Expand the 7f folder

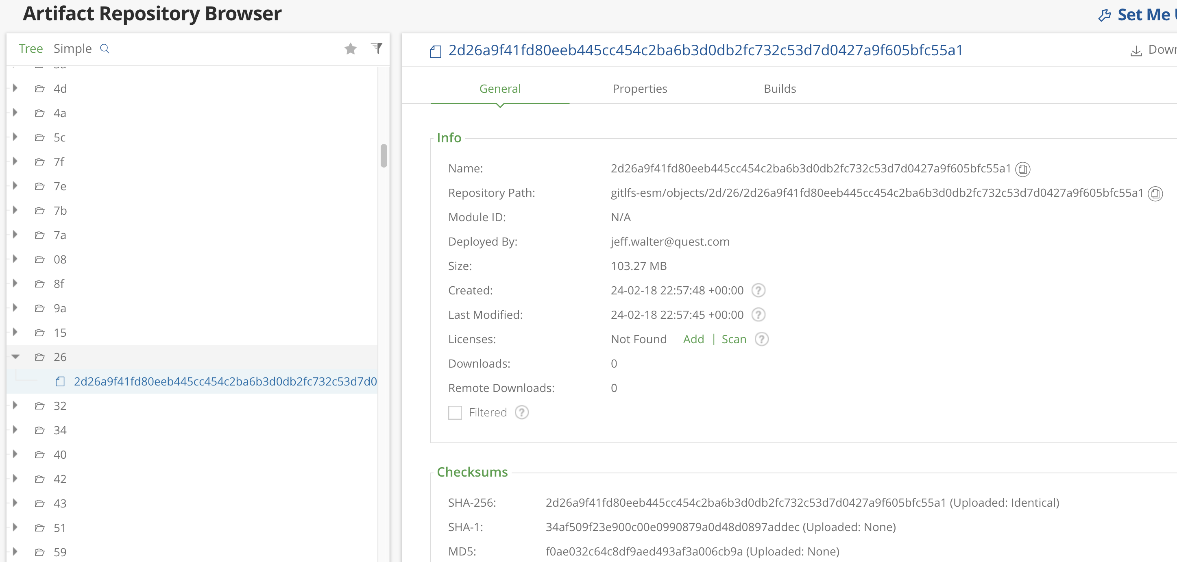[x=15, y=162]
